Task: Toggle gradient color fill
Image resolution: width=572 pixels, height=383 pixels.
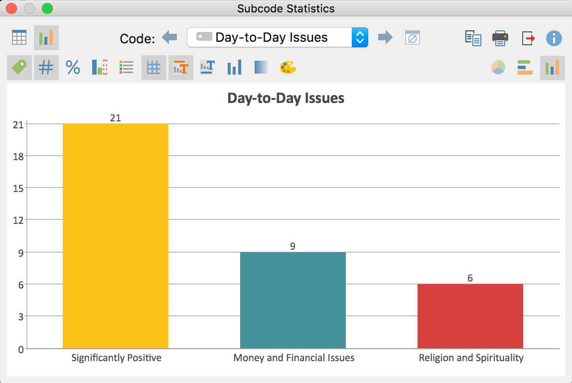Action: [261, 68]
